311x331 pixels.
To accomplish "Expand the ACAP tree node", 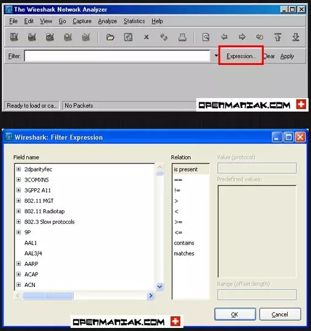I will 18,274.
